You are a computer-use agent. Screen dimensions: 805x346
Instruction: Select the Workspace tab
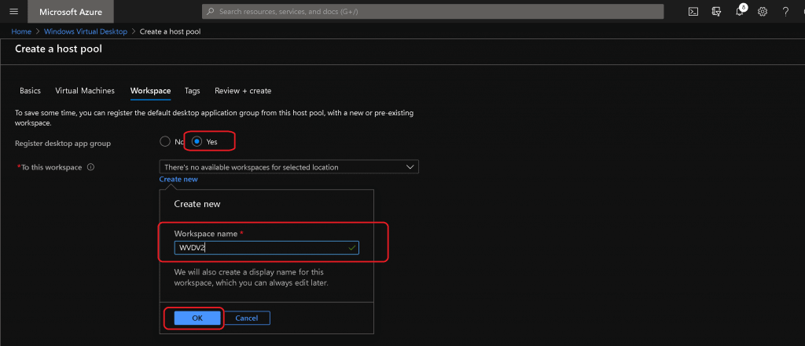(150, 91)
